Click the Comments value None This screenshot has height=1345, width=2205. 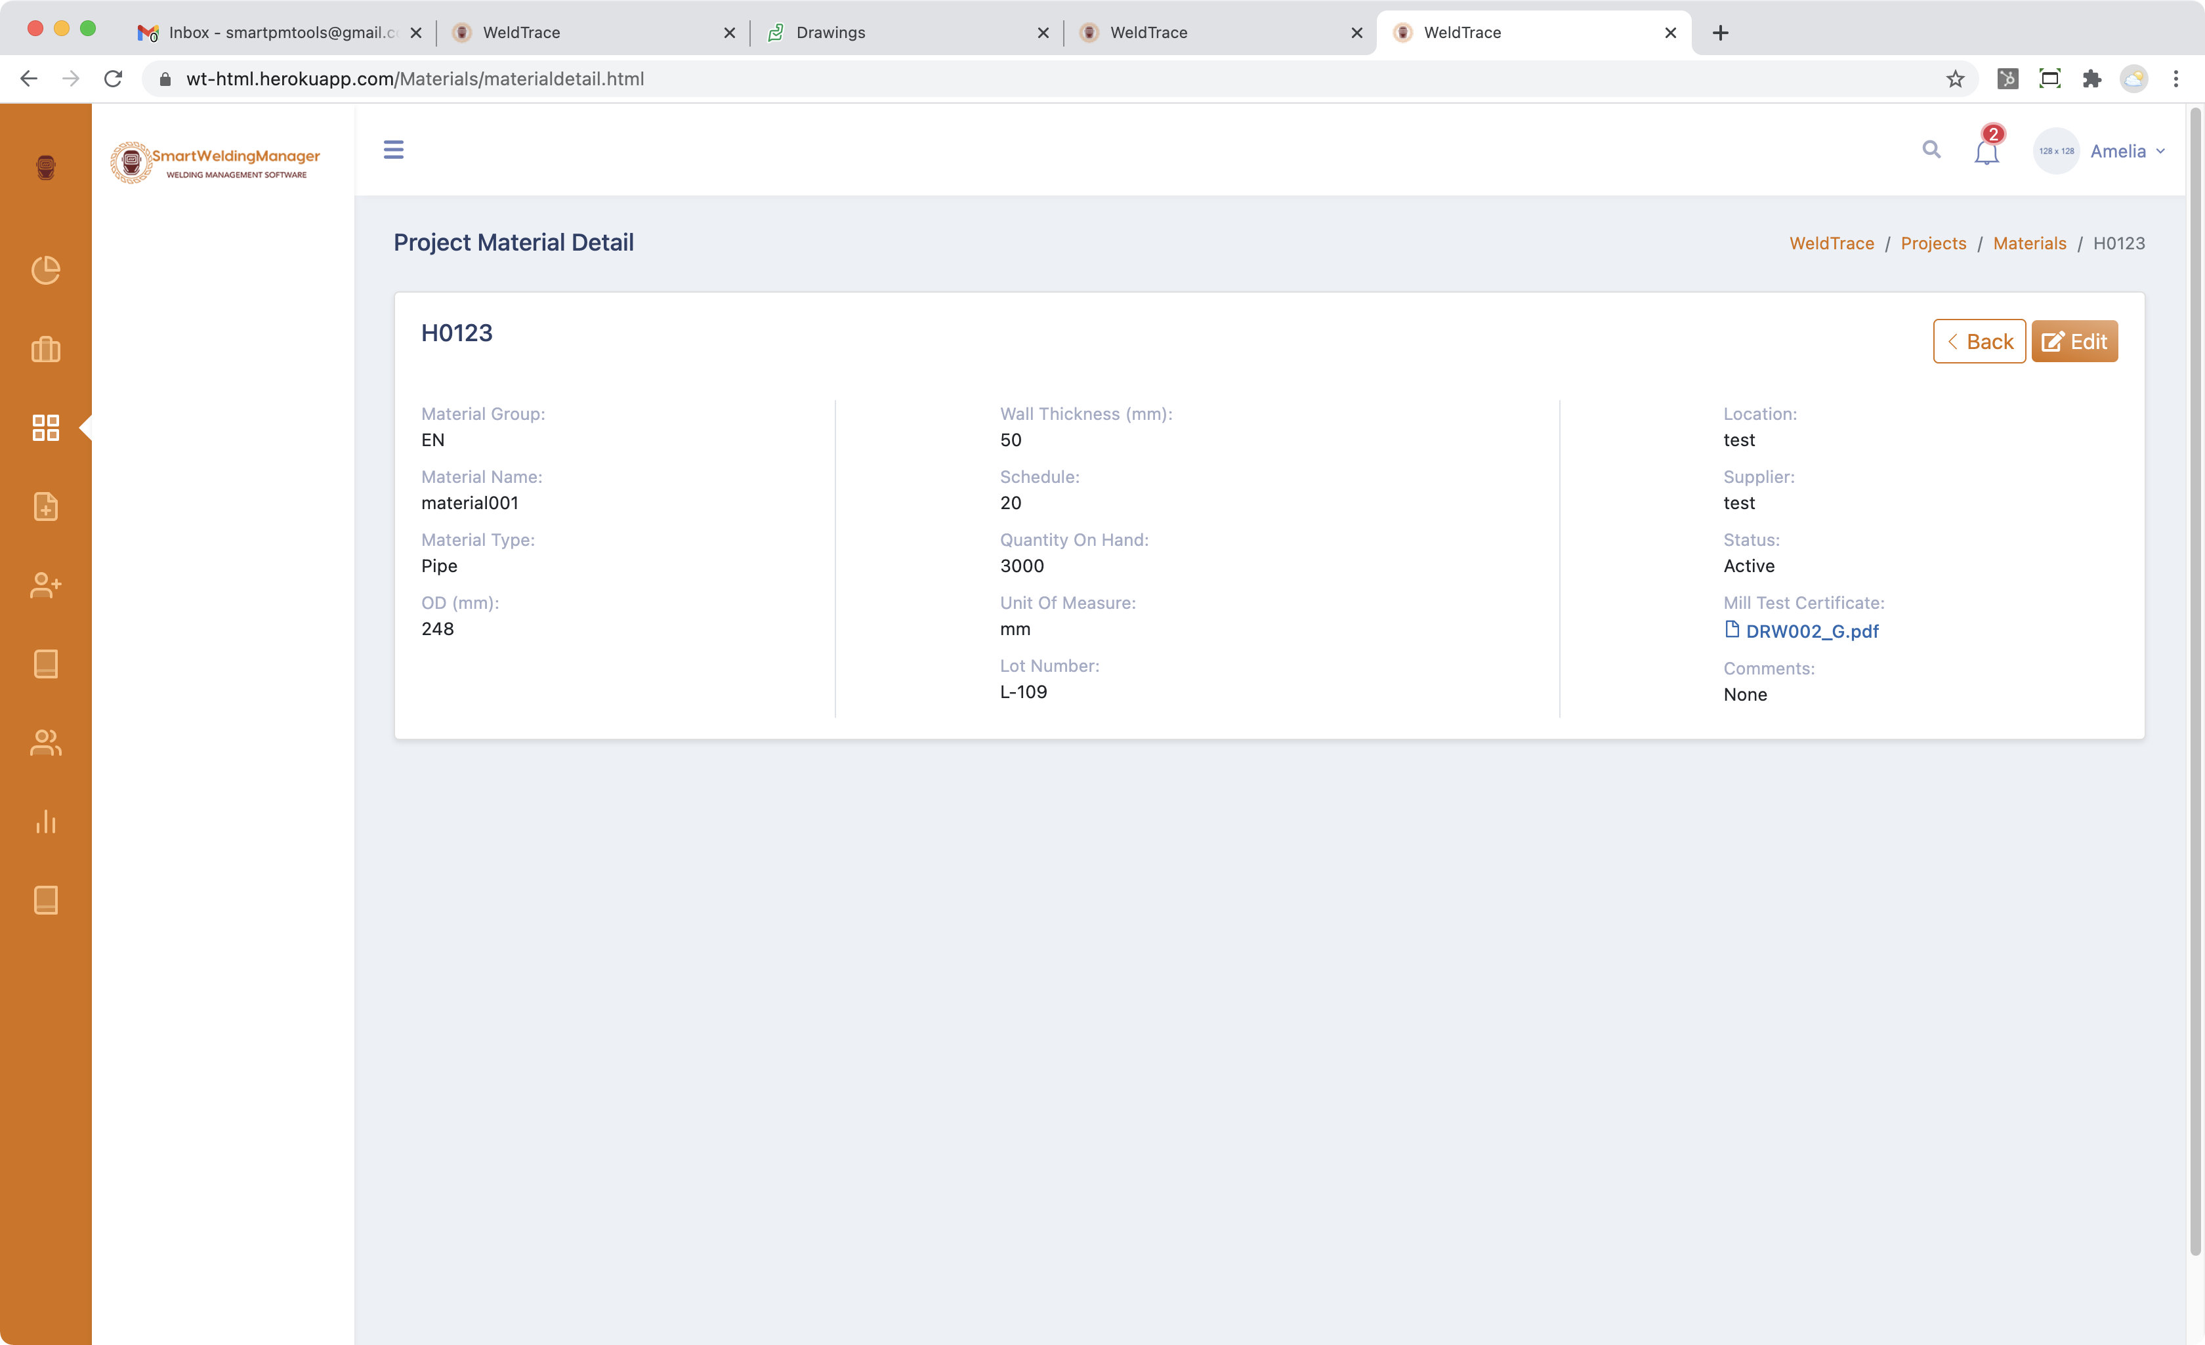click(x=1745, y=694)
